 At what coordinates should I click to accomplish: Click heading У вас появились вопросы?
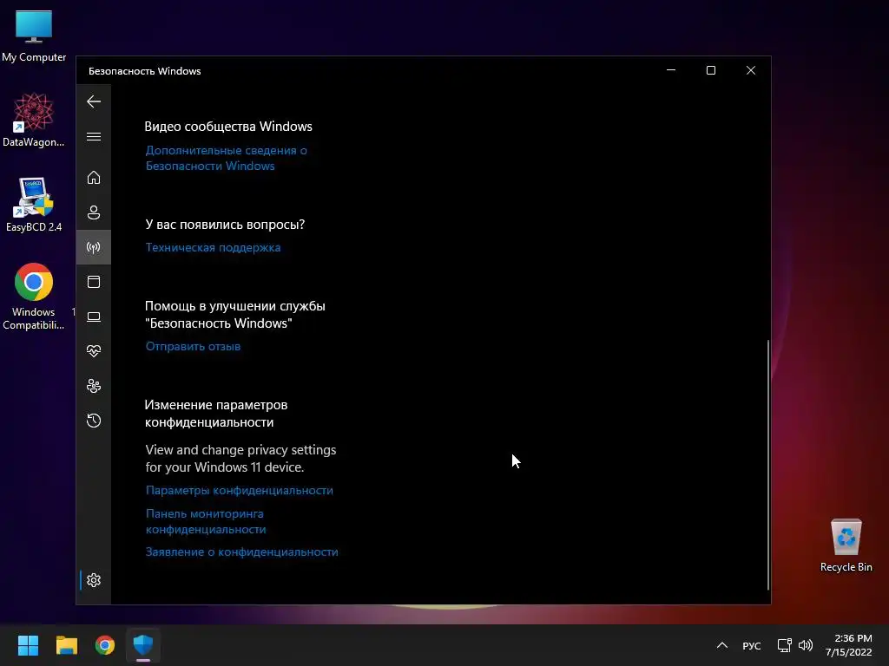click(225, 225)
